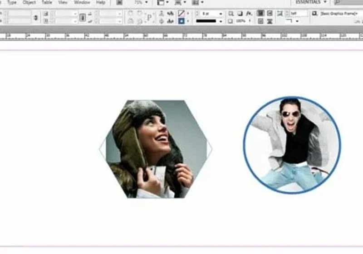Click the stroke weight stepper arrows
This screenshot has height=254, width=363.
pos(197,14)
